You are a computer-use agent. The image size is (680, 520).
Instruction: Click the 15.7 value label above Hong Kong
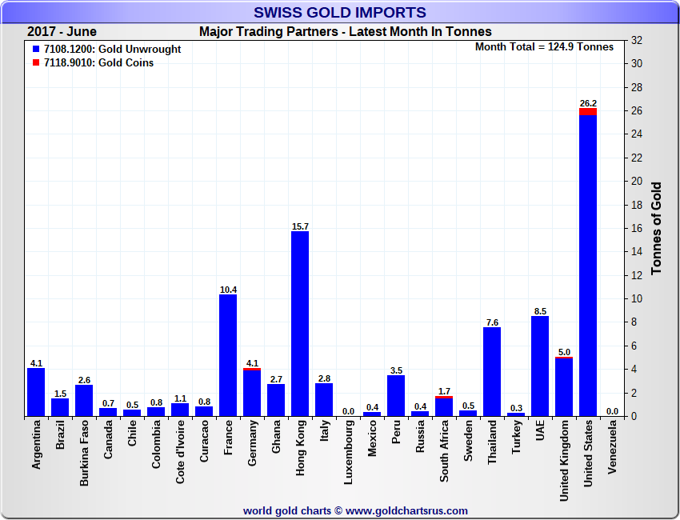pos(300,226)
